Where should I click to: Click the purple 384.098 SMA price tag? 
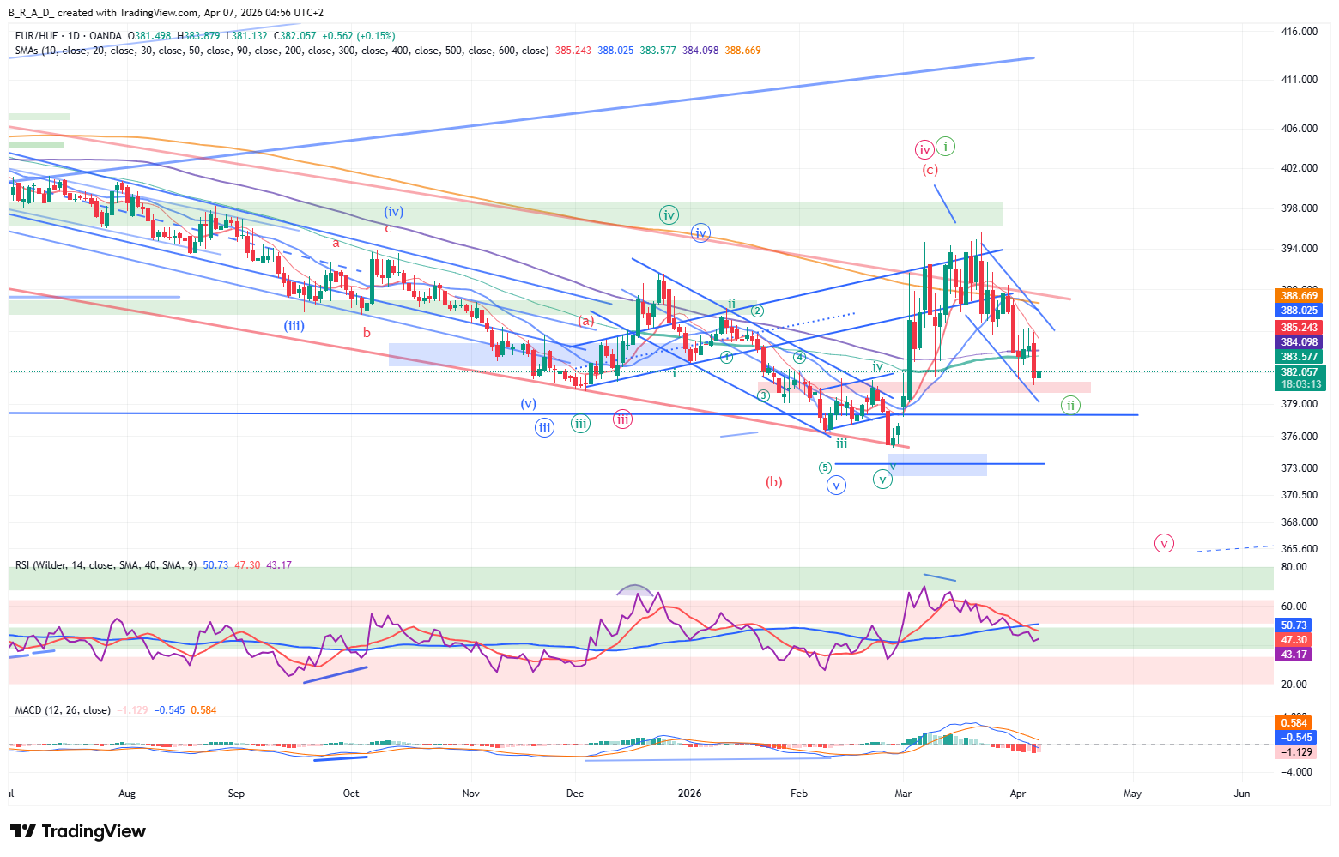tap(1299, 341)
